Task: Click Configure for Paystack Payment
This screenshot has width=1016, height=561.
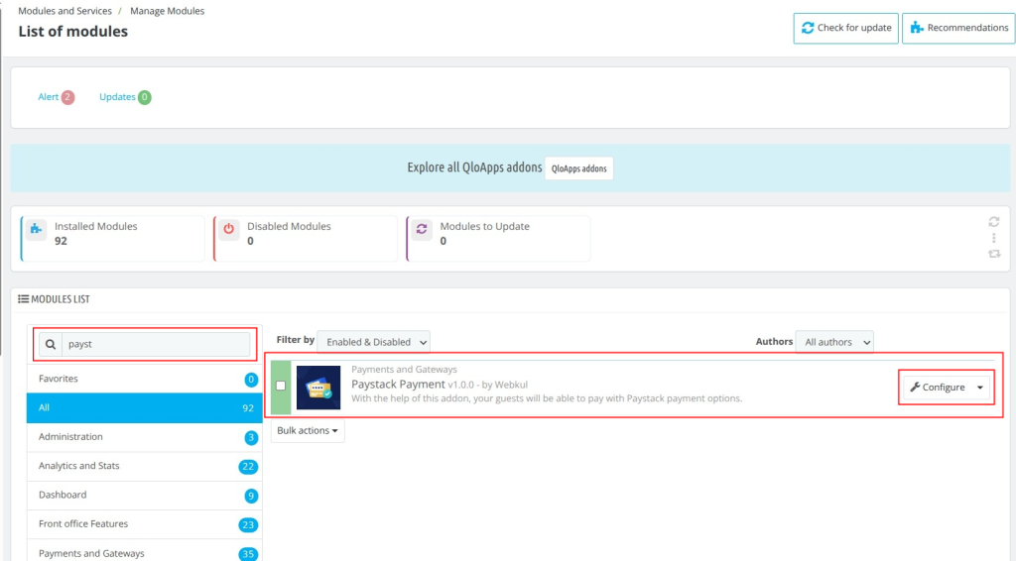Action: click(938, 387)
